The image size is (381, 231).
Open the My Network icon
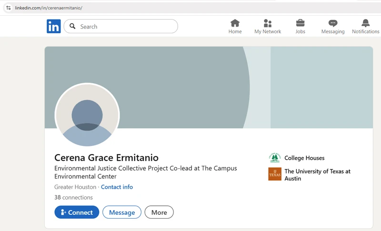268,23
